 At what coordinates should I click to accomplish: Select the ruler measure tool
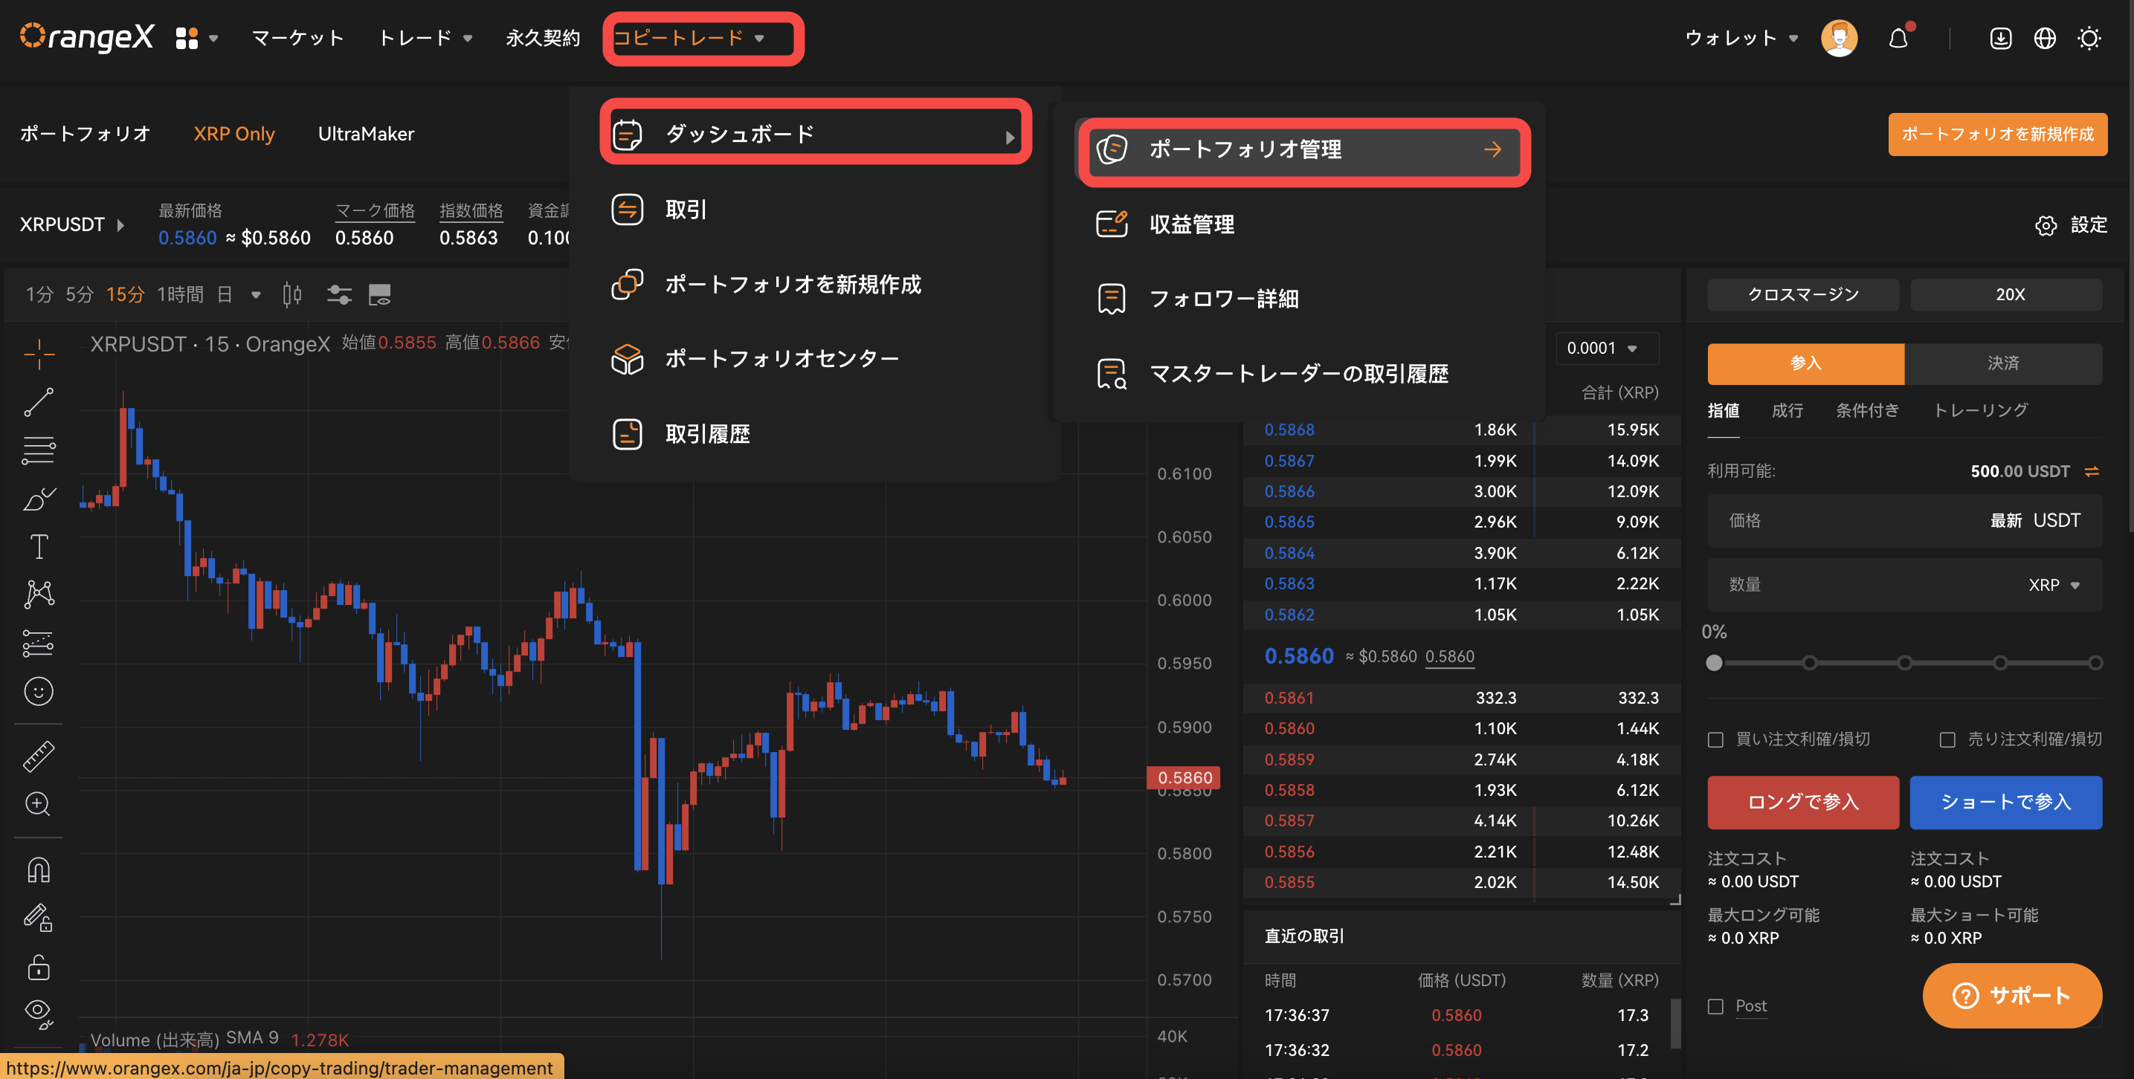(39, 756)
